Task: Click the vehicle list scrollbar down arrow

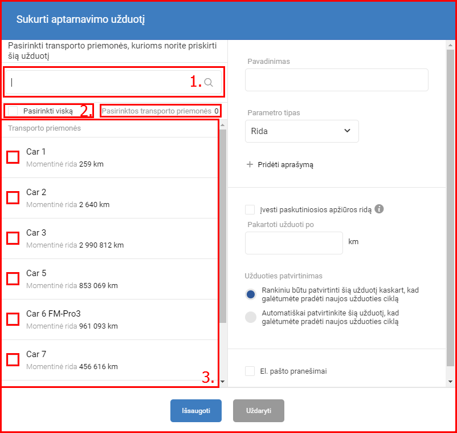Action: click(223, 381)
